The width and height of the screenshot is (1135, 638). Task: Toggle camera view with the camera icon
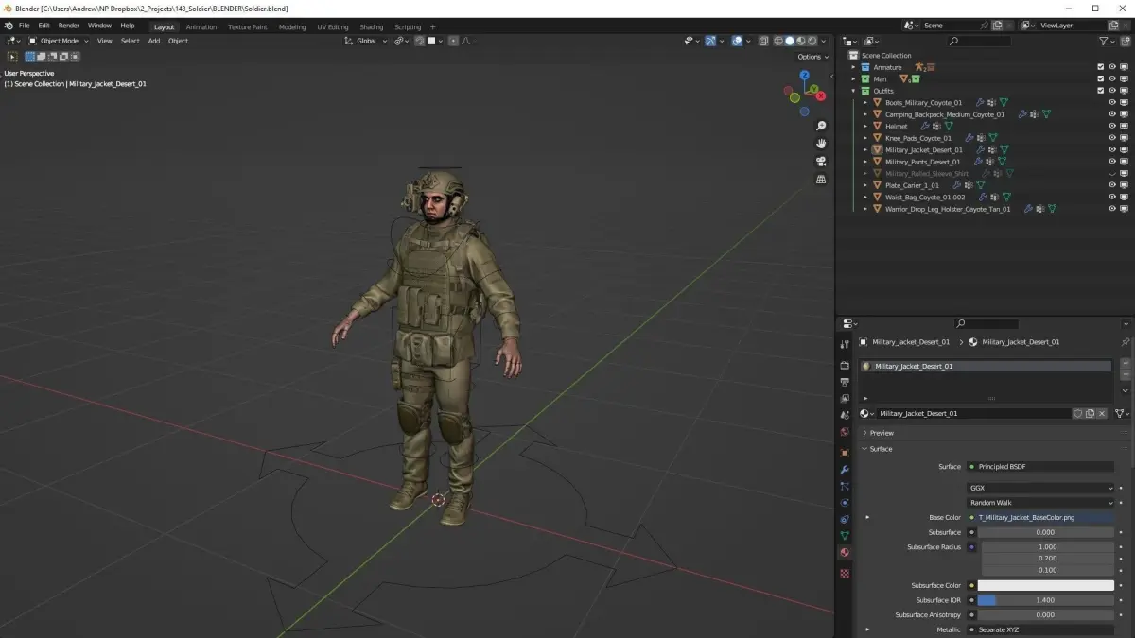tap(821, 162)
